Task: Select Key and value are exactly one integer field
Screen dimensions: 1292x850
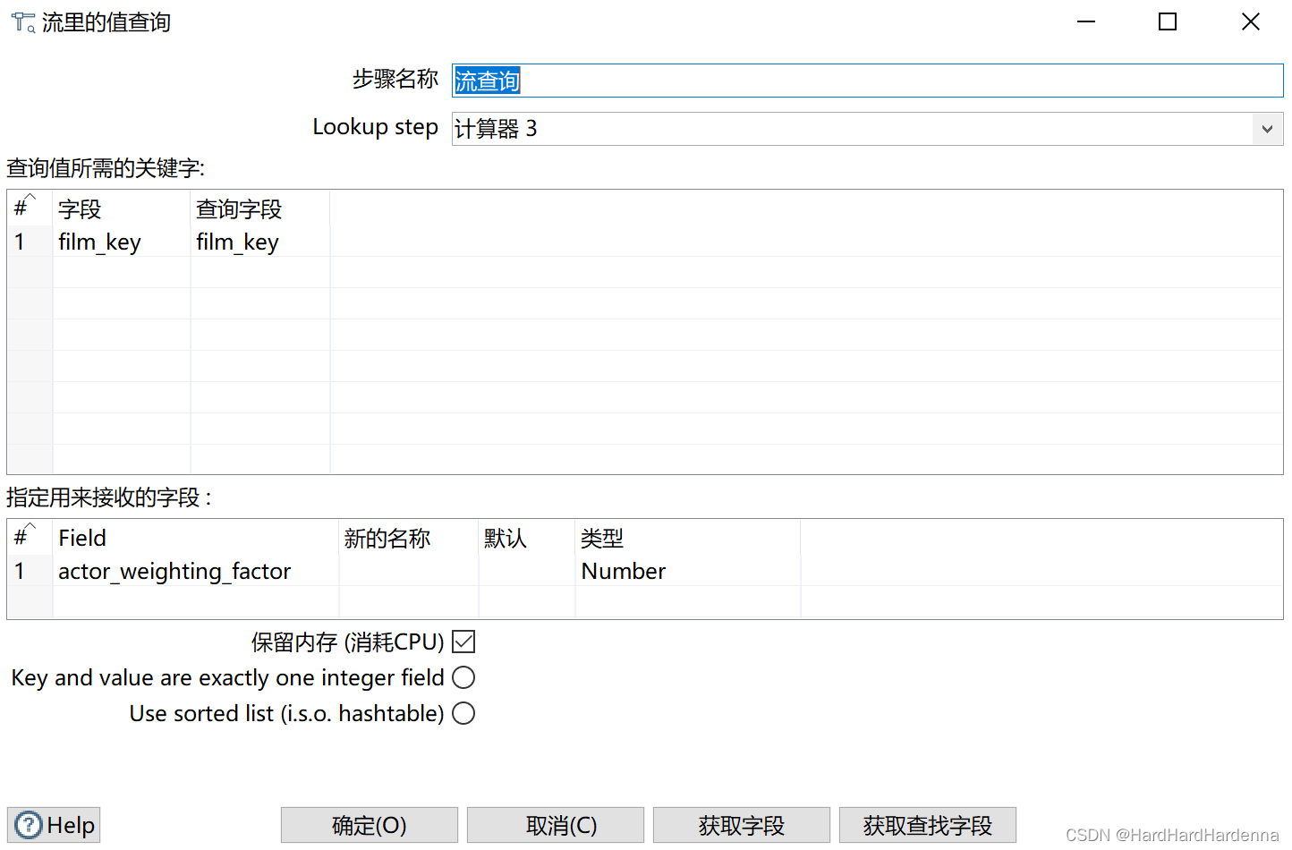Action: pos(463,677)
